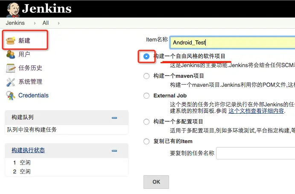This screenshot has width=295, height=194.
Task: Click the 任务历史 notepad icon
Action: [11, 68]
